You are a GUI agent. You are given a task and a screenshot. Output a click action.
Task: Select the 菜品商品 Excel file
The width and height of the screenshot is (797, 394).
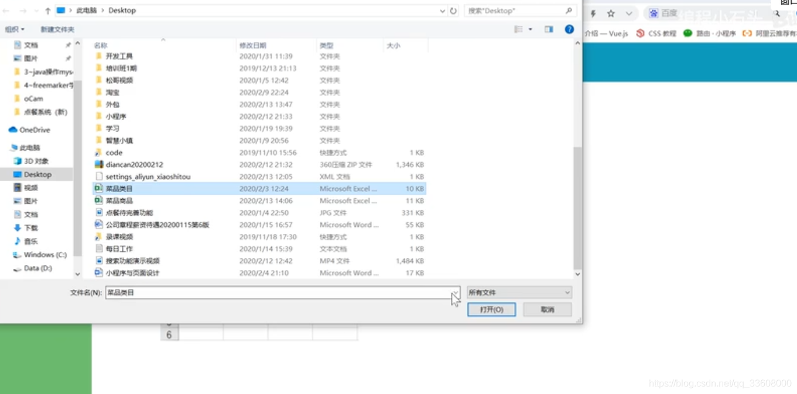(119, 201)
